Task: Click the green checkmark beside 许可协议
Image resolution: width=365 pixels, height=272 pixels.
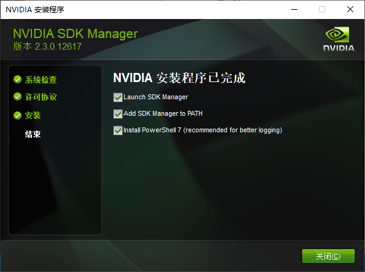Action: tap(17, 97)
